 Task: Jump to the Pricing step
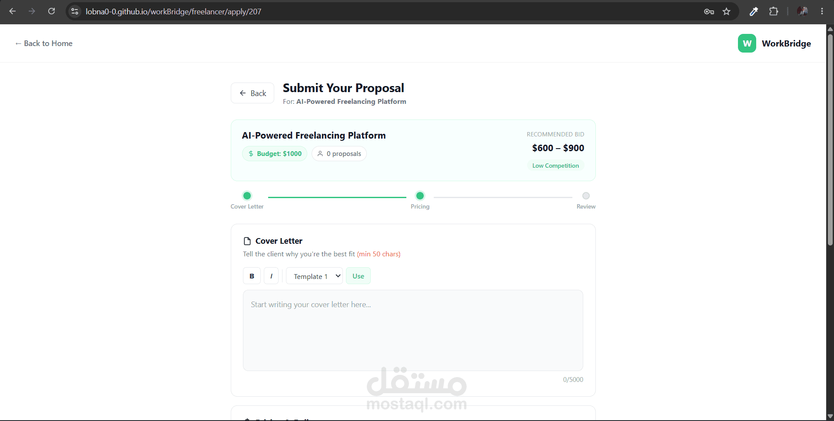420,200
